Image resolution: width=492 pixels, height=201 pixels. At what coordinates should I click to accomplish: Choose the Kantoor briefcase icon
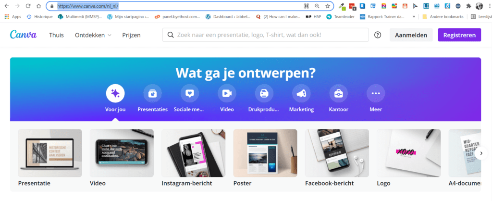(x=339, y=93)
